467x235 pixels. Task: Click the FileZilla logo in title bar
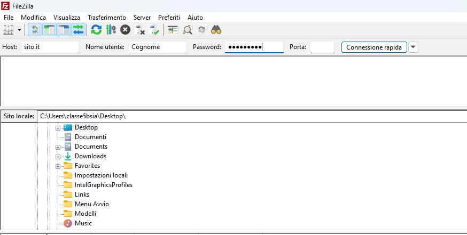tap(5, 6)
